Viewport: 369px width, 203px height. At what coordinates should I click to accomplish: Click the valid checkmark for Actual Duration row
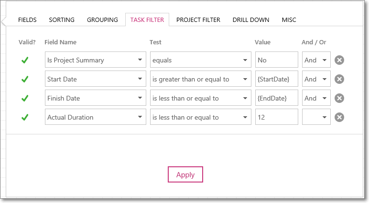(x=25, y=117)
